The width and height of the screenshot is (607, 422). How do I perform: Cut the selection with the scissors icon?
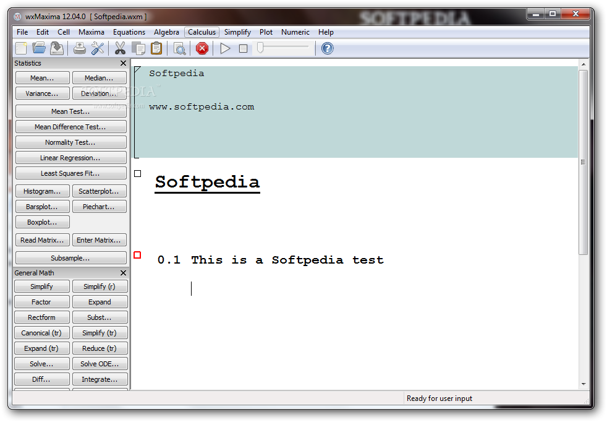pos(120,48)
